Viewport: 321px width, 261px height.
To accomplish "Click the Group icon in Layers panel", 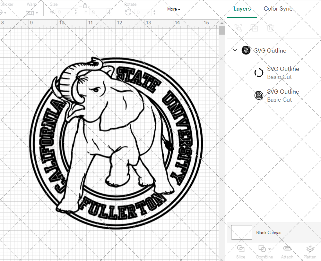I will point(239,28).
